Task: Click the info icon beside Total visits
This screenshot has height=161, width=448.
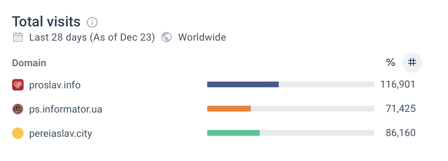Action: pyautogui.click(x=92, y=22)
